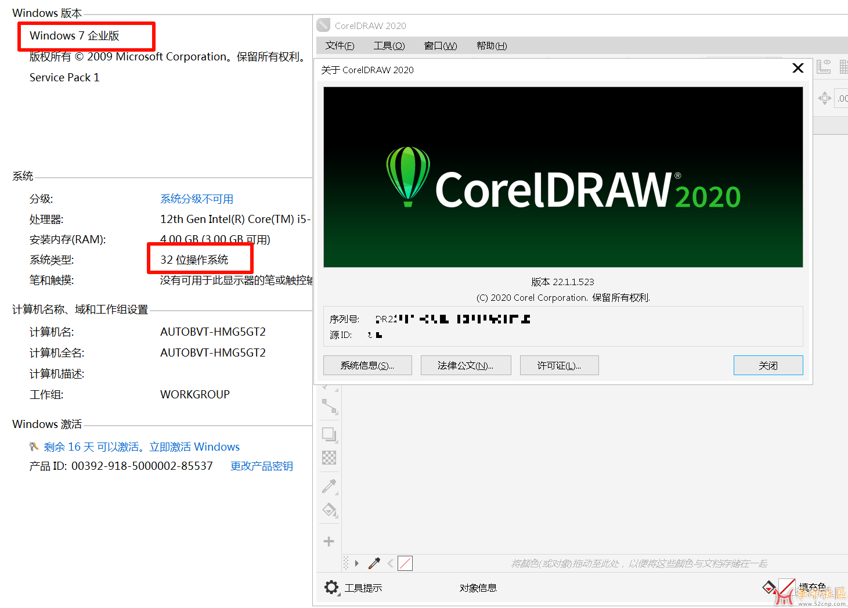Click the 32 位操作系统 value
848x608 pixels.
coord(194,260)
